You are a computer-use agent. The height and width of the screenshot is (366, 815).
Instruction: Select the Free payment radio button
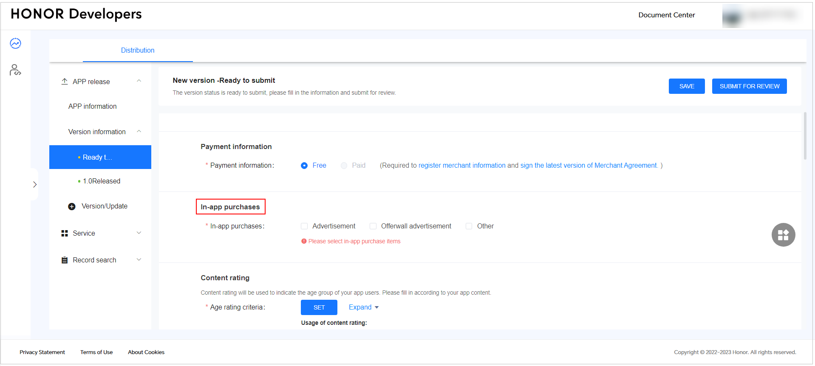pos(304,166)
